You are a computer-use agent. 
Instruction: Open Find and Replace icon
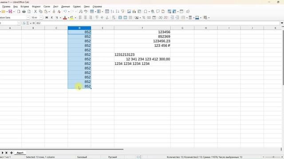click(81, 11)
